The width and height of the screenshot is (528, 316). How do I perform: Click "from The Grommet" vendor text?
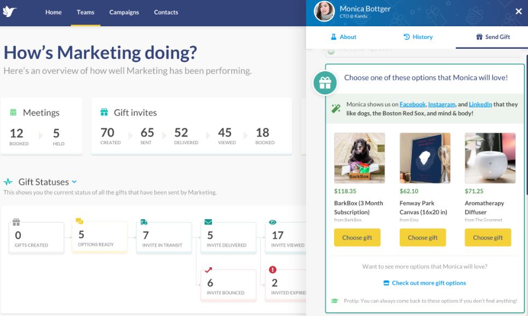click(483, 220)
